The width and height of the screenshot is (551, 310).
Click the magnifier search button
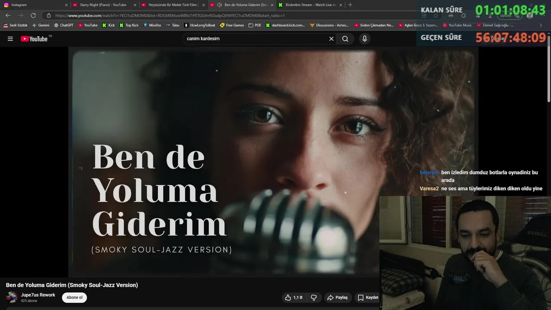pyautogui.click(x=345, y=39)
